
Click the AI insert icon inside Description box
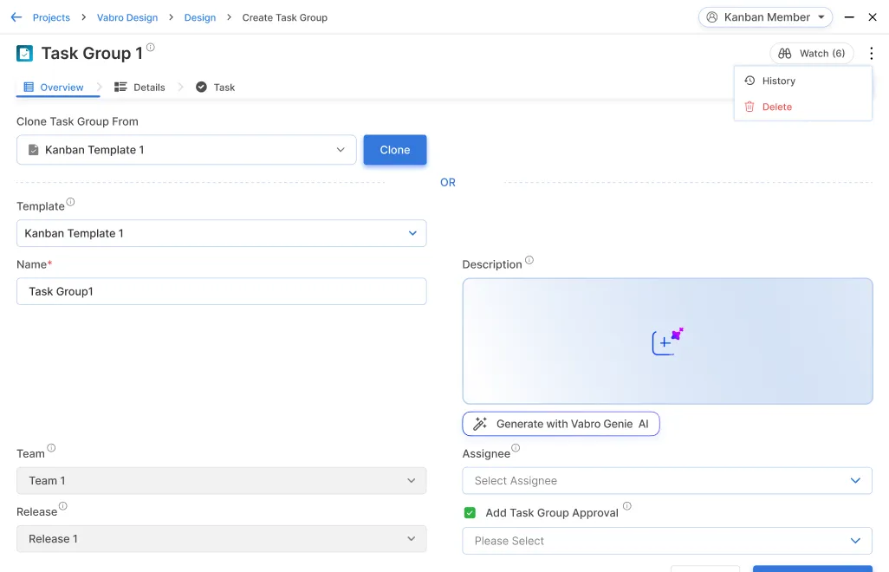(x=665, y=341)
